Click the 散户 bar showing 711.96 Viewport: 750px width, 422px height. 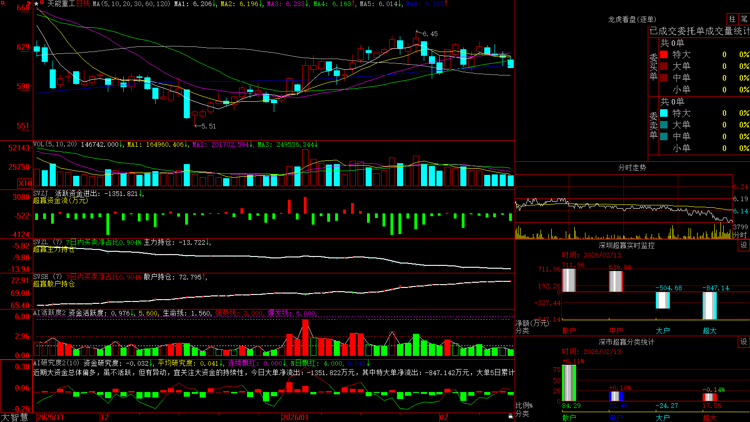click(569, 280)
